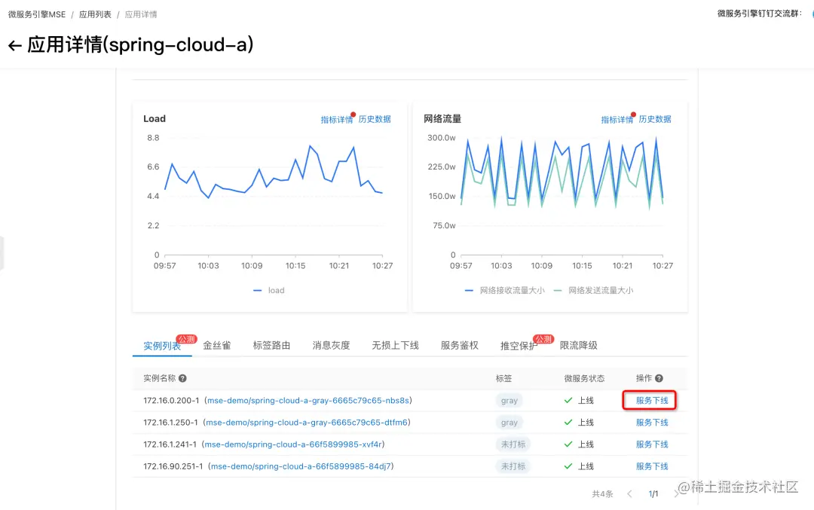Open the 推空保护 tab
The image size is (814, 510).
pyautogui.click(x=519, y=346)
